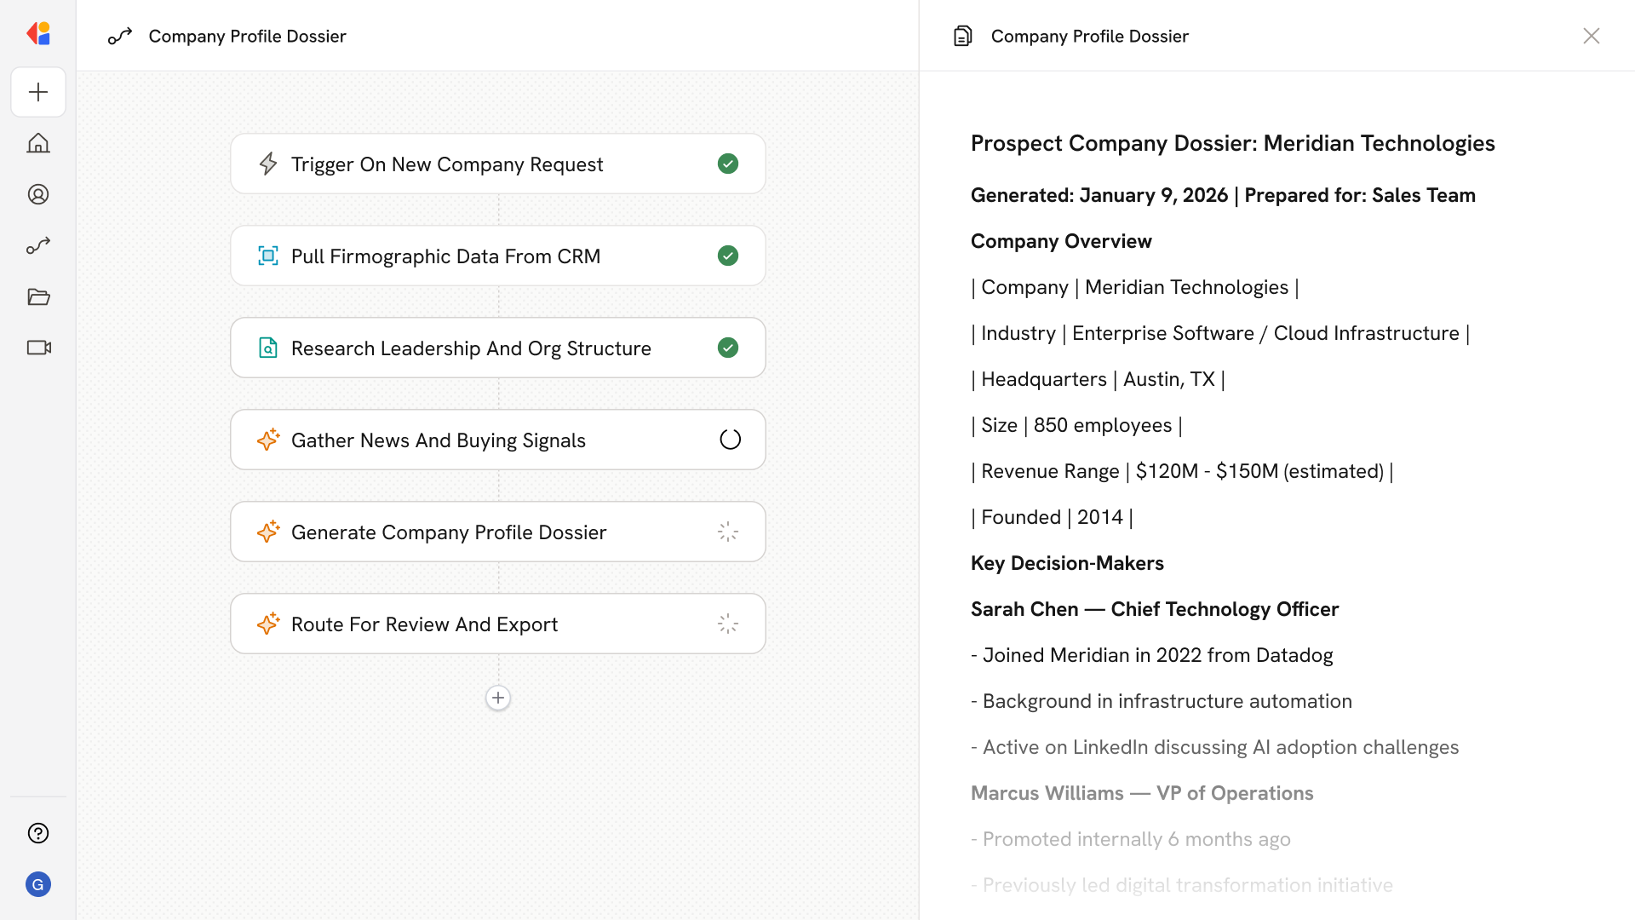Click the blue CRM scan icon on Pull Firmographic step
Image resolution: width=1635 pixels, height=920 pixels.
(x=268, y=256)
